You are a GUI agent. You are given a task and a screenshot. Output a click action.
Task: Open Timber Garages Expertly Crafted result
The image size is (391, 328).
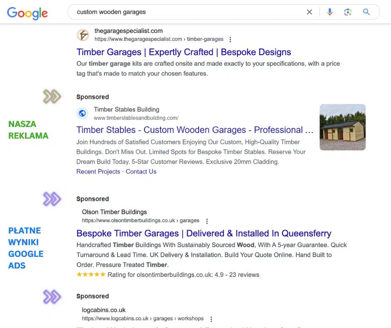[x=183, y=52]
